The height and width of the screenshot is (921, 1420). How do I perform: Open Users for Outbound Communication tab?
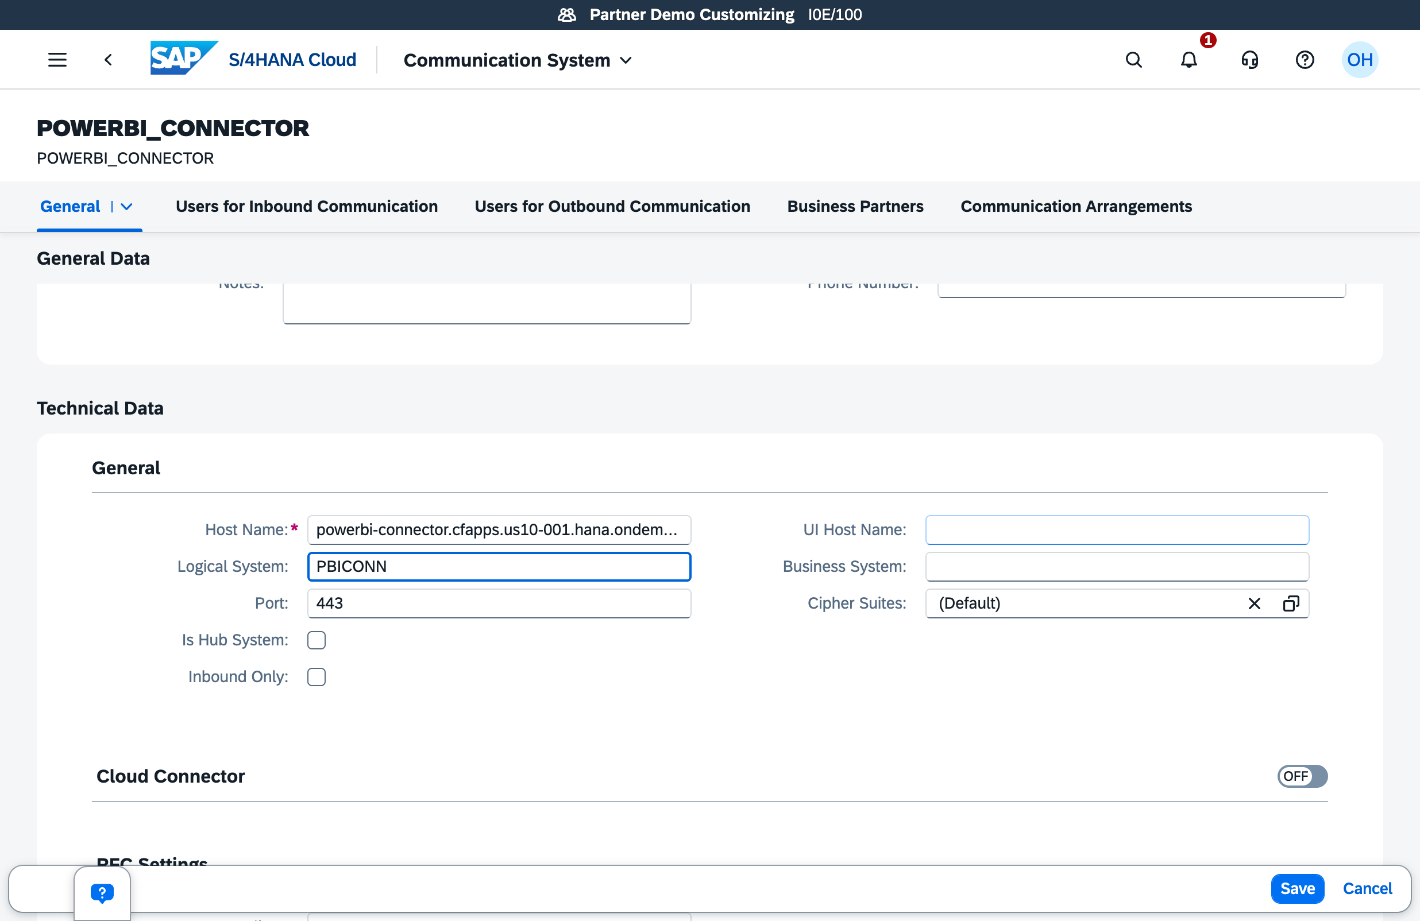612,206
